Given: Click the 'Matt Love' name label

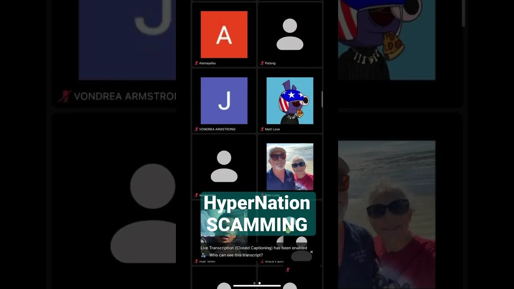Looking at the screenshot, I should (x=272, y=129).
